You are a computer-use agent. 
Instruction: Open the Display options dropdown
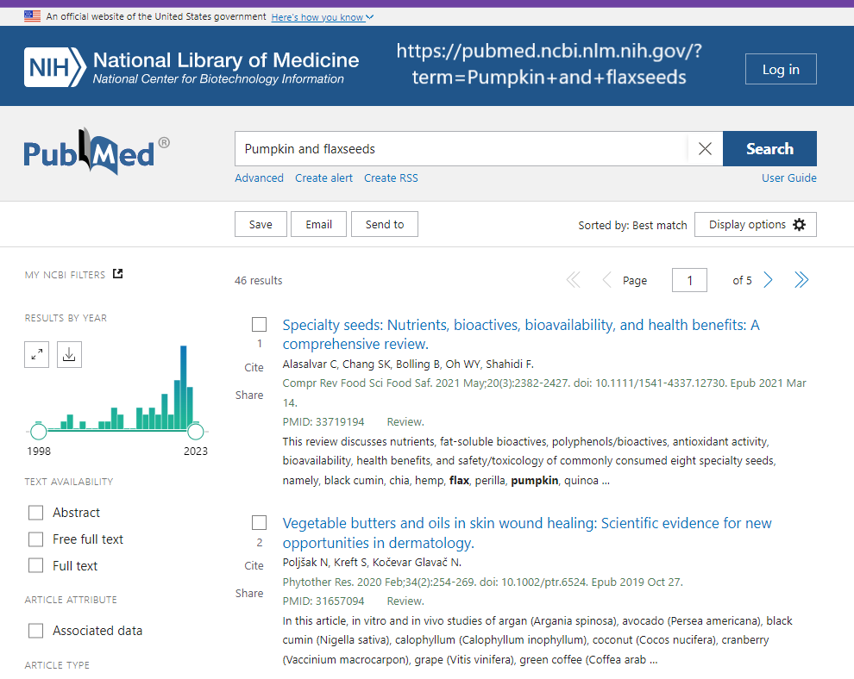(x=756, y=225)
